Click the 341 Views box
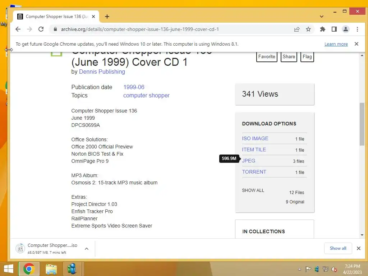This screenshot has width=368, height=276. 275,94
